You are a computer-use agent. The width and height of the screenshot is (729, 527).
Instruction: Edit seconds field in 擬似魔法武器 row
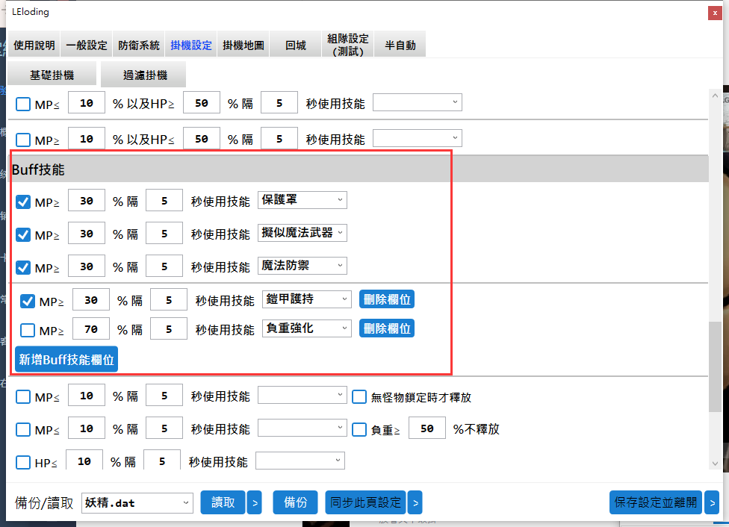click(164, 234)
